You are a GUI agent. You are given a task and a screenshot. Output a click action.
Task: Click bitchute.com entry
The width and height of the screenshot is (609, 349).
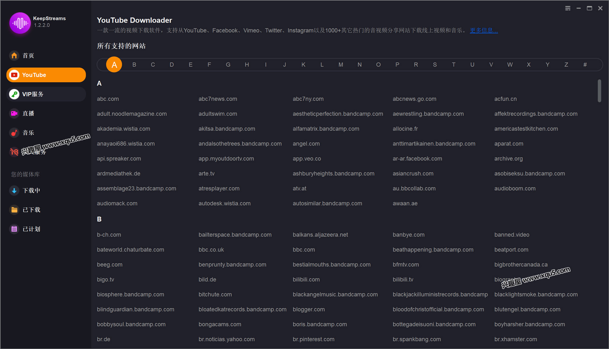click(215, 294)
